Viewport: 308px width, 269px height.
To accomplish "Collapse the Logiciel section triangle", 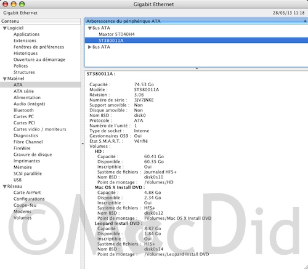I will pyautogui.click(x=4, y=28).
